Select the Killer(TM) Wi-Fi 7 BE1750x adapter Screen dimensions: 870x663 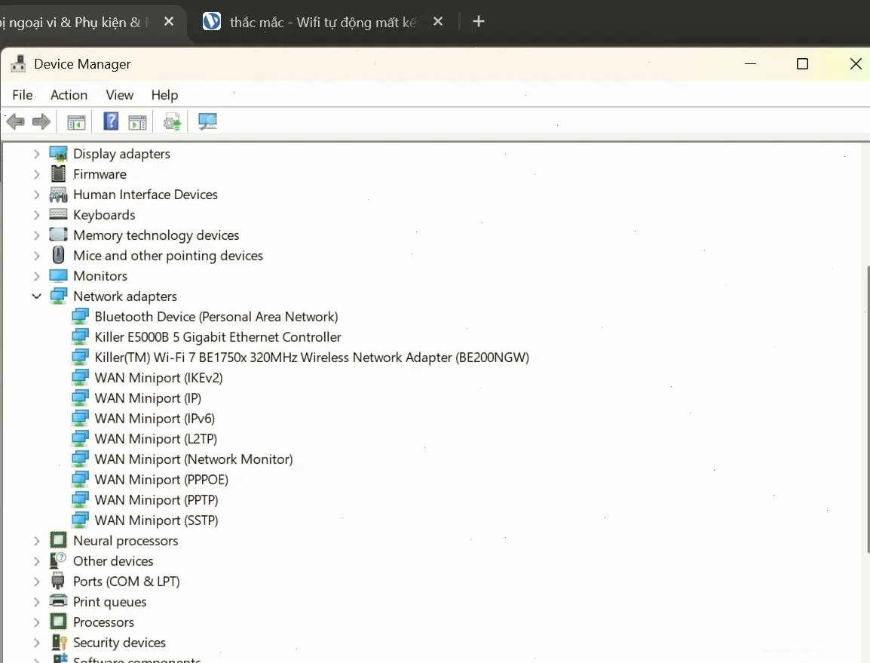312,357
